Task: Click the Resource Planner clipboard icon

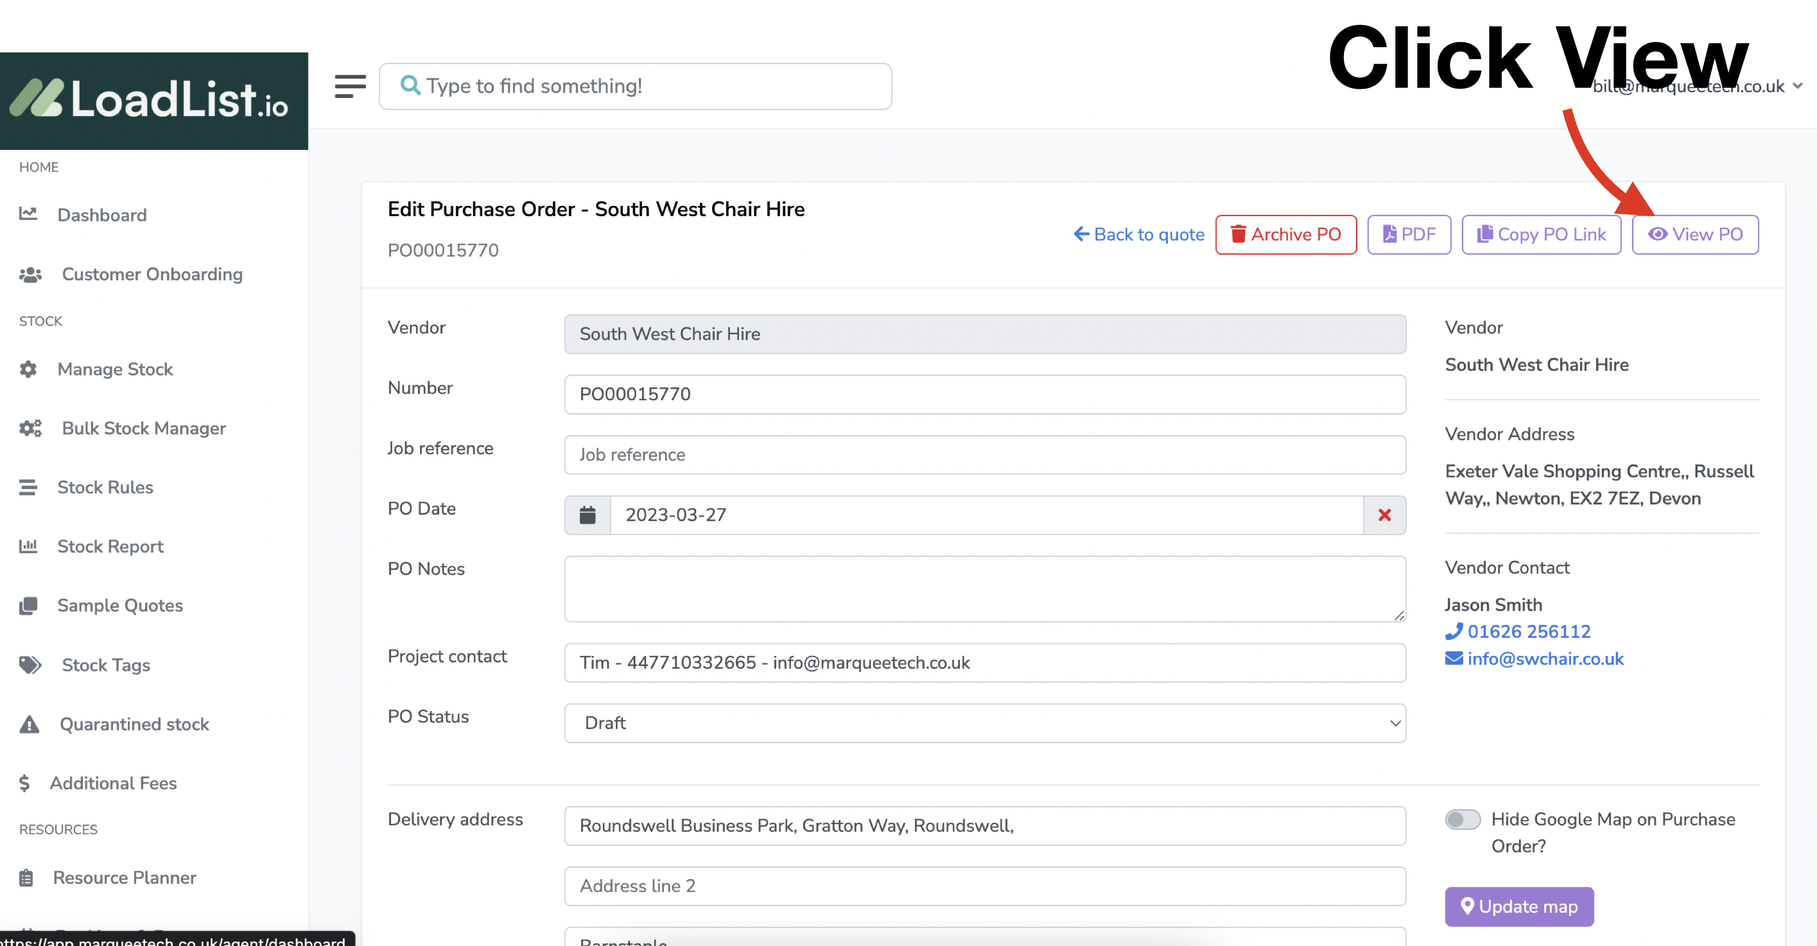Action: click(26, 878)
